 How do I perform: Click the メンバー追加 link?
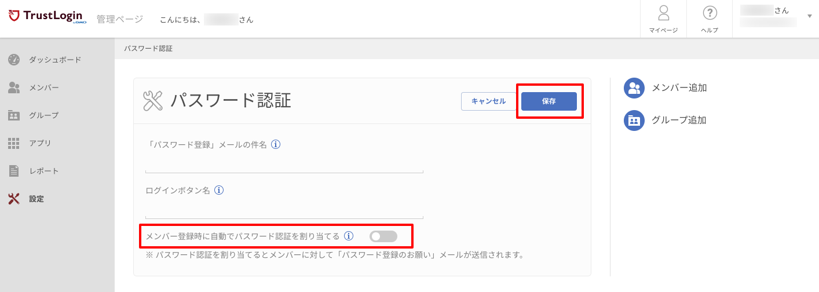click(x=666, y=88)
